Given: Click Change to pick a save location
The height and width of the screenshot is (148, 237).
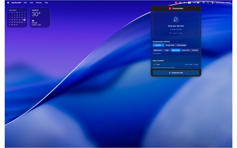Looking at the screenshot, I should (x=196, y=65).
